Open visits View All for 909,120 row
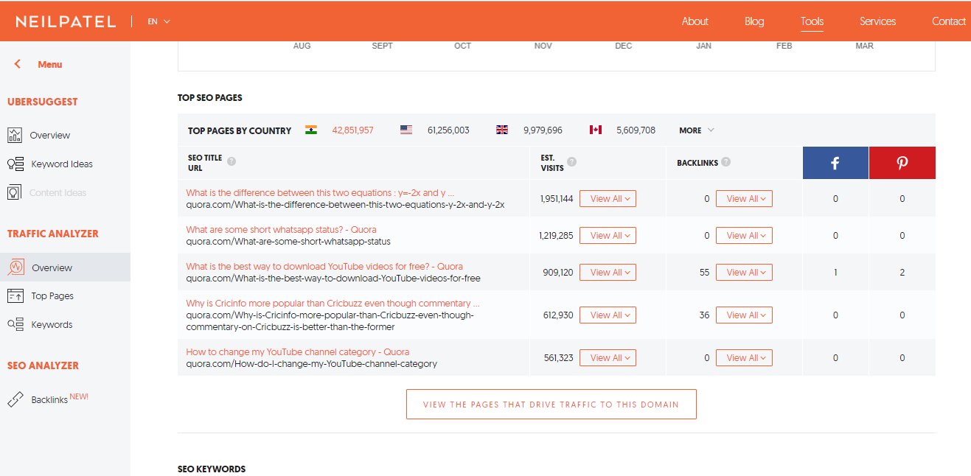 tap(608, 273)
